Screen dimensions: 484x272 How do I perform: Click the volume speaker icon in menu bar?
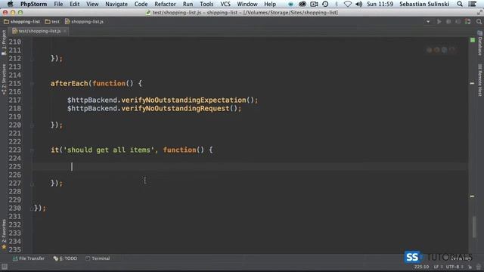click(358, 4)
